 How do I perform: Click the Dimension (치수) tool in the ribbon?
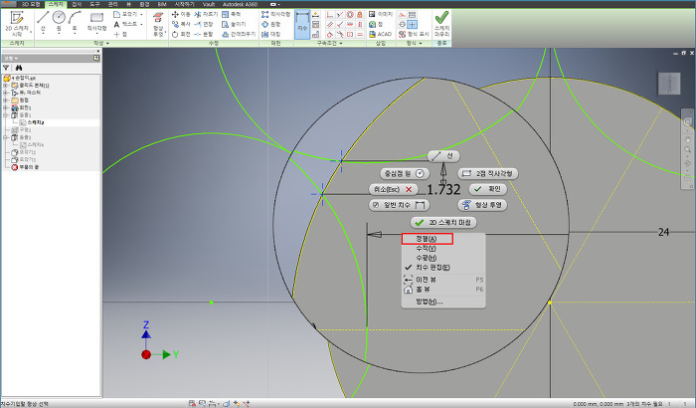[x=302, y=24]
